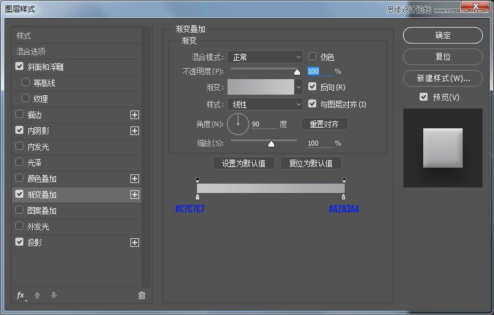Uncheck the 内阴影 checkbox

[x=19, y=130]
